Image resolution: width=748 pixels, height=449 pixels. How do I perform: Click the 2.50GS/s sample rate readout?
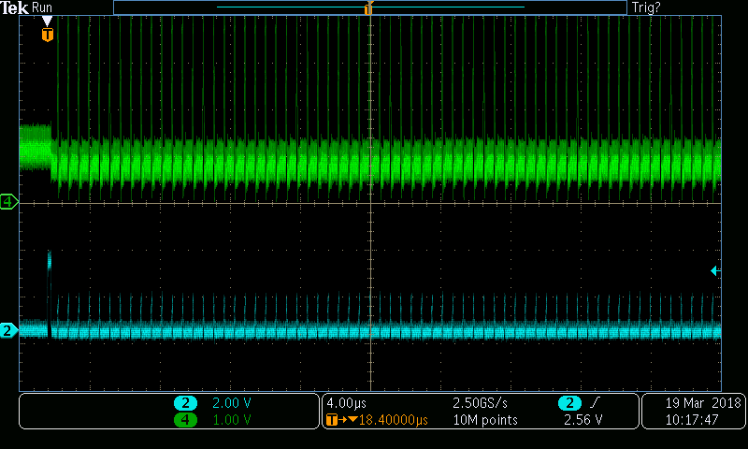(480, 403)
